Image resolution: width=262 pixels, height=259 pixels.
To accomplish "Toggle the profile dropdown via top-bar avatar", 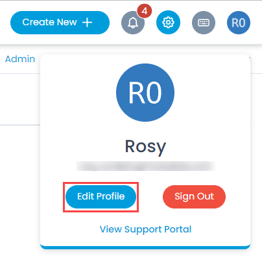I will pos(239,23).
